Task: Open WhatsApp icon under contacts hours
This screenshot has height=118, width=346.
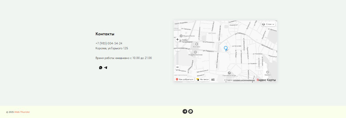Action: click(101, 68)
